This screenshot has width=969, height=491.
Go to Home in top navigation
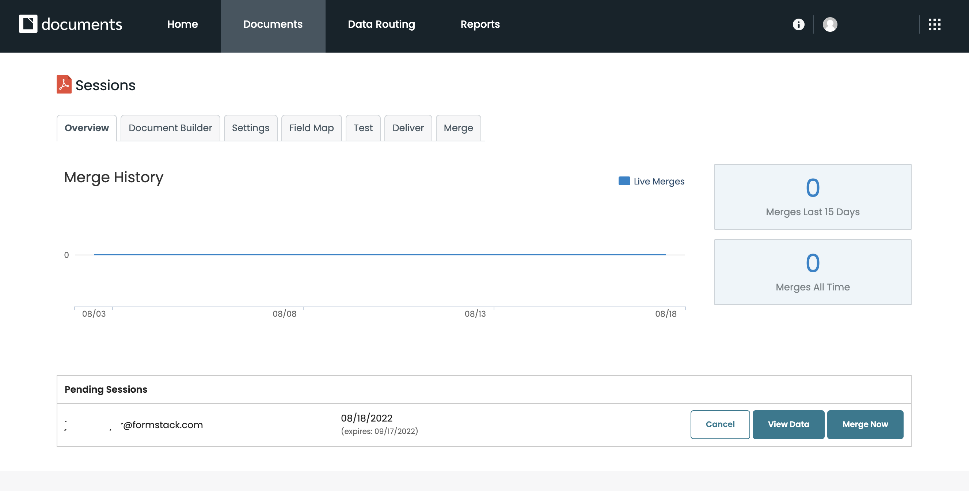point(182,24)
